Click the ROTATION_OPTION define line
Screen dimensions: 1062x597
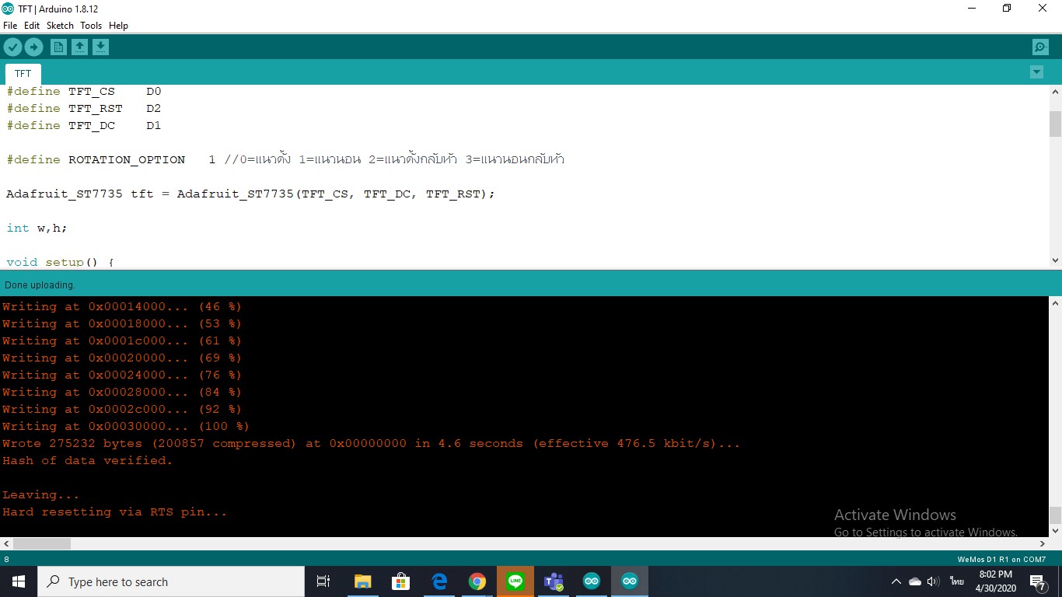(285, 159)
